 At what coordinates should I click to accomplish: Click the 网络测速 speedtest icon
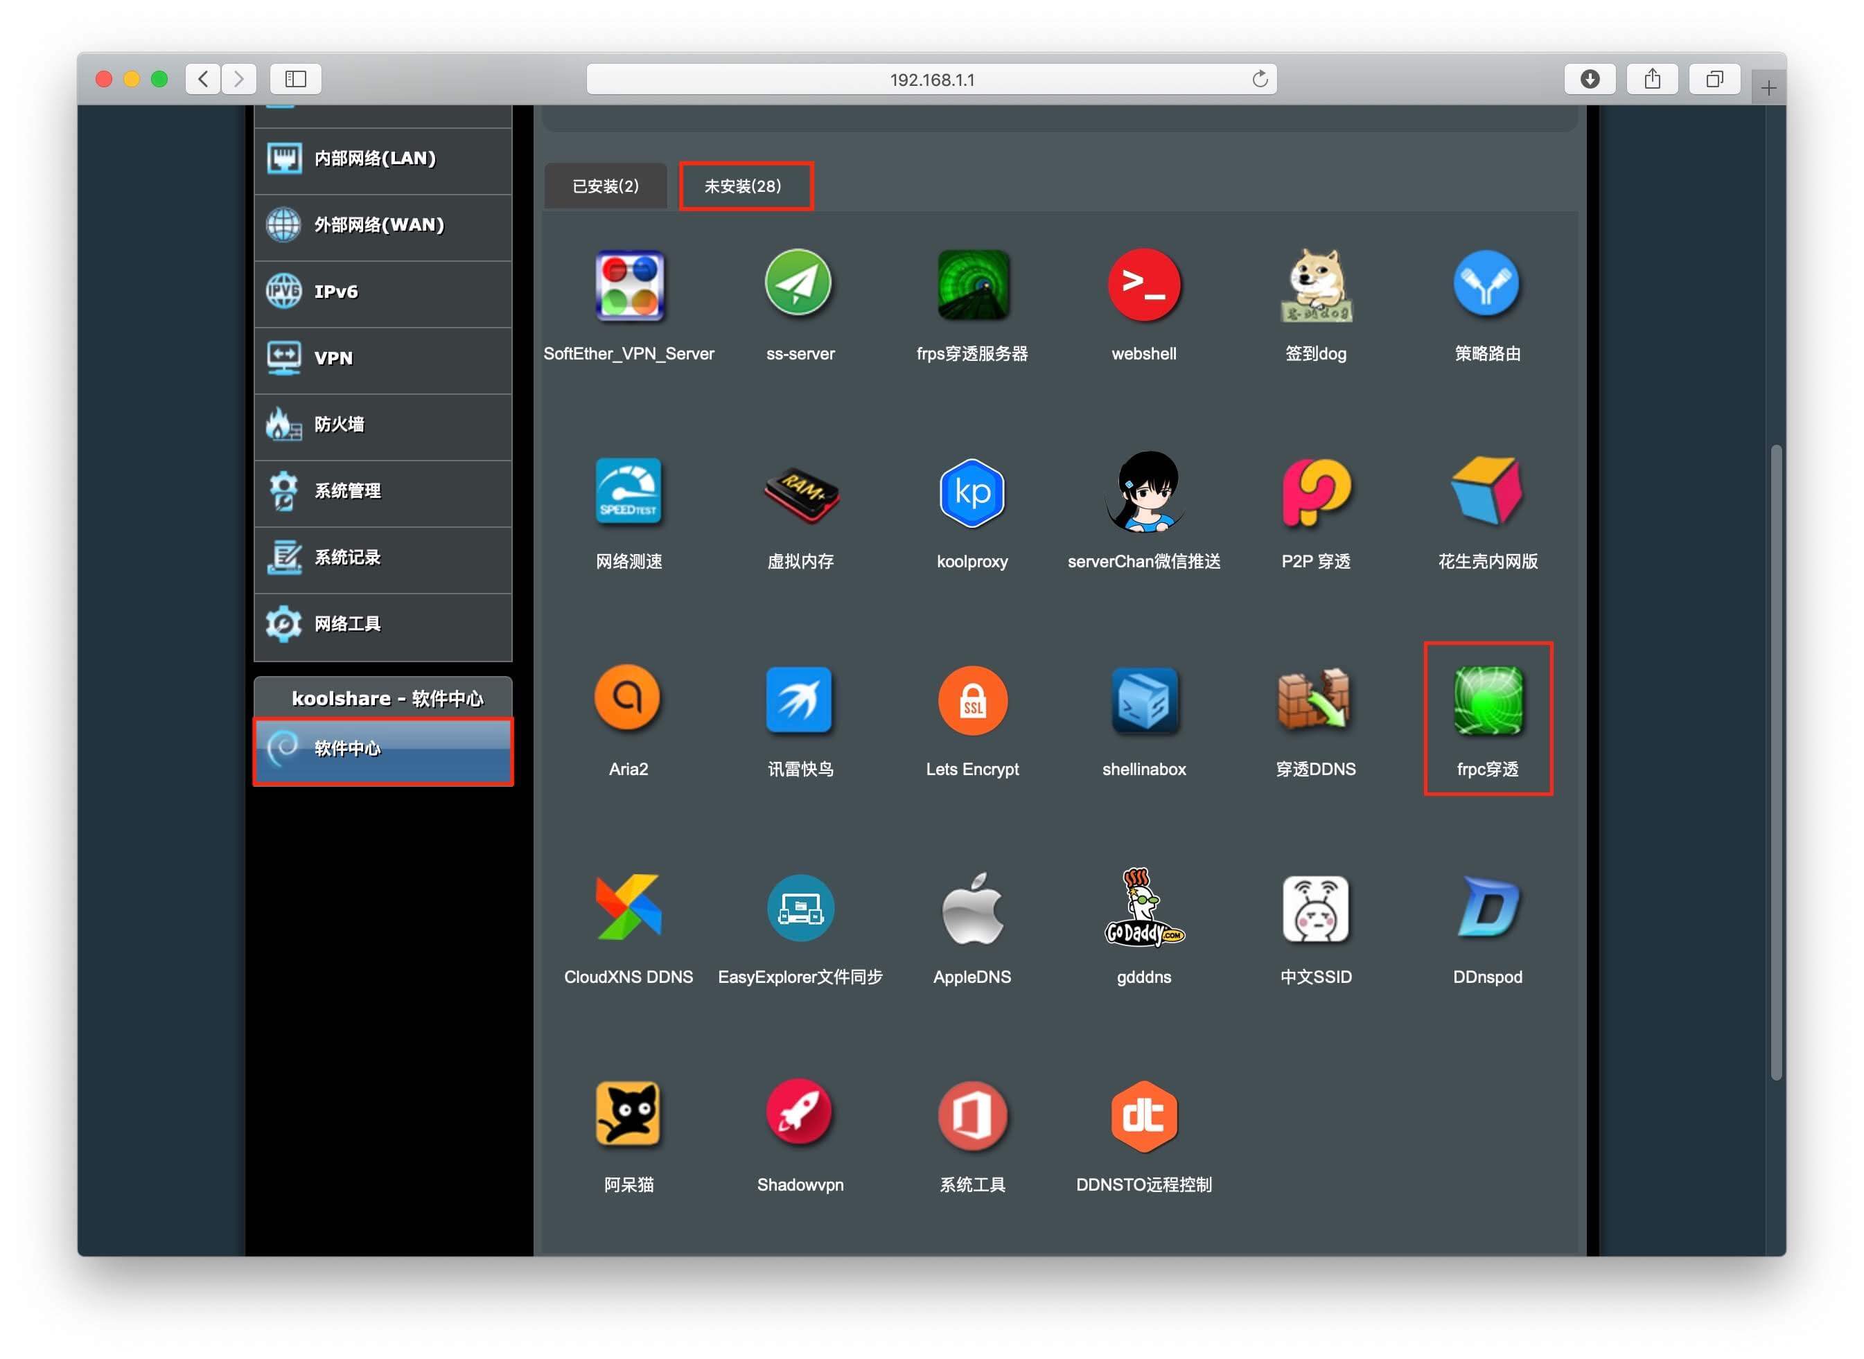pyautogui.click(x=628, y=492)
